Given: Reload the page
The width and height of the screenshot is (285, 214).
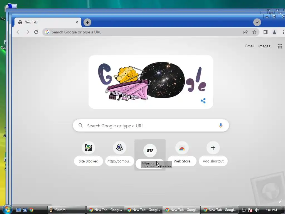Looking at the screenshot, I should tap(36, 32).
